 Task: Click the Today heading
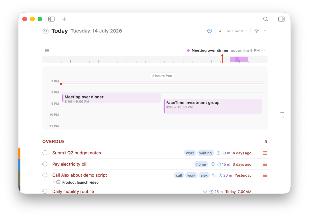(60, 31)
